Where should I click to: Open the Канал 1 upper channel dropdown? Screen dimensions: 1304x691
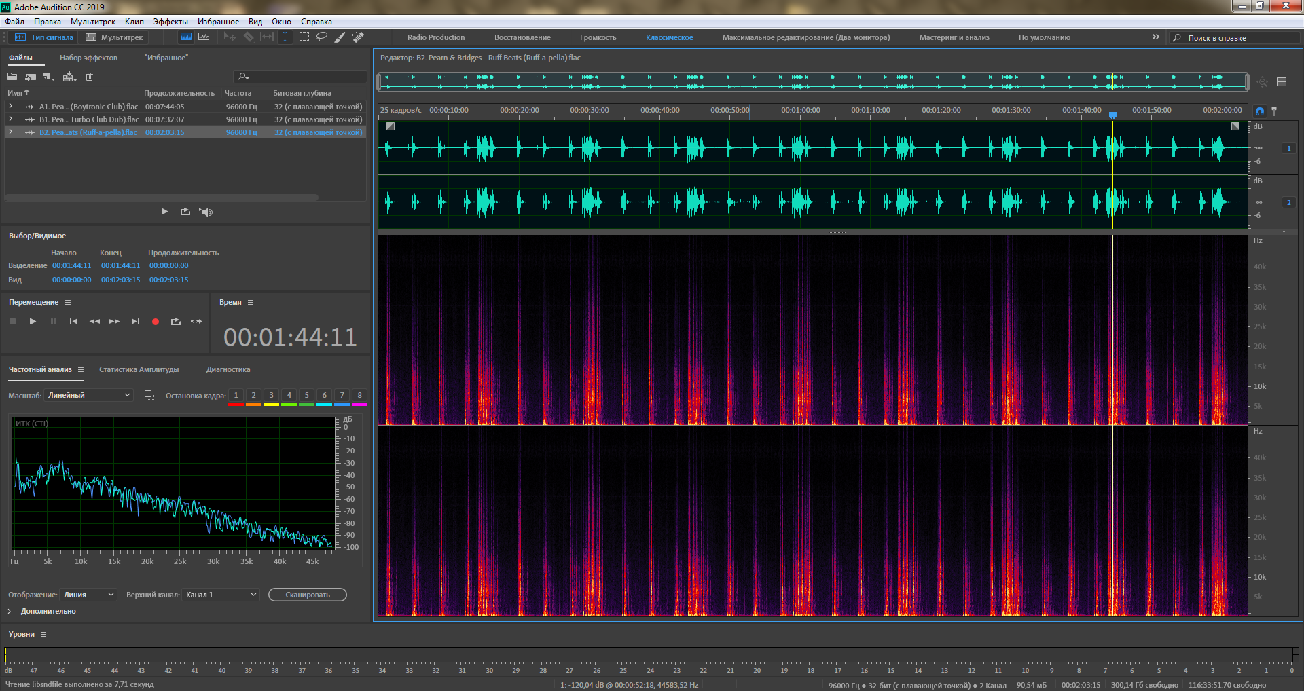(221, 595)
